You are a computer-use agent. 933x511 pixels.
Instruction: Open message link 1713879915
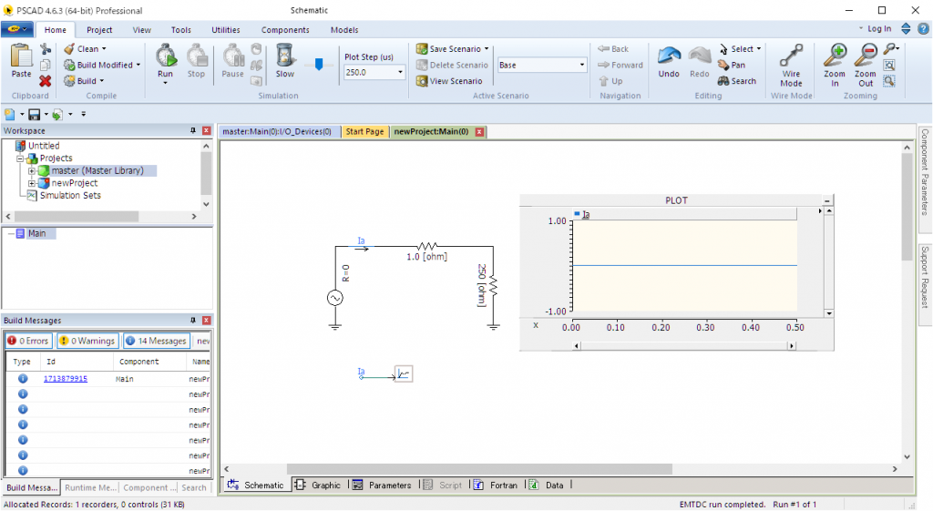pos(66,378)
